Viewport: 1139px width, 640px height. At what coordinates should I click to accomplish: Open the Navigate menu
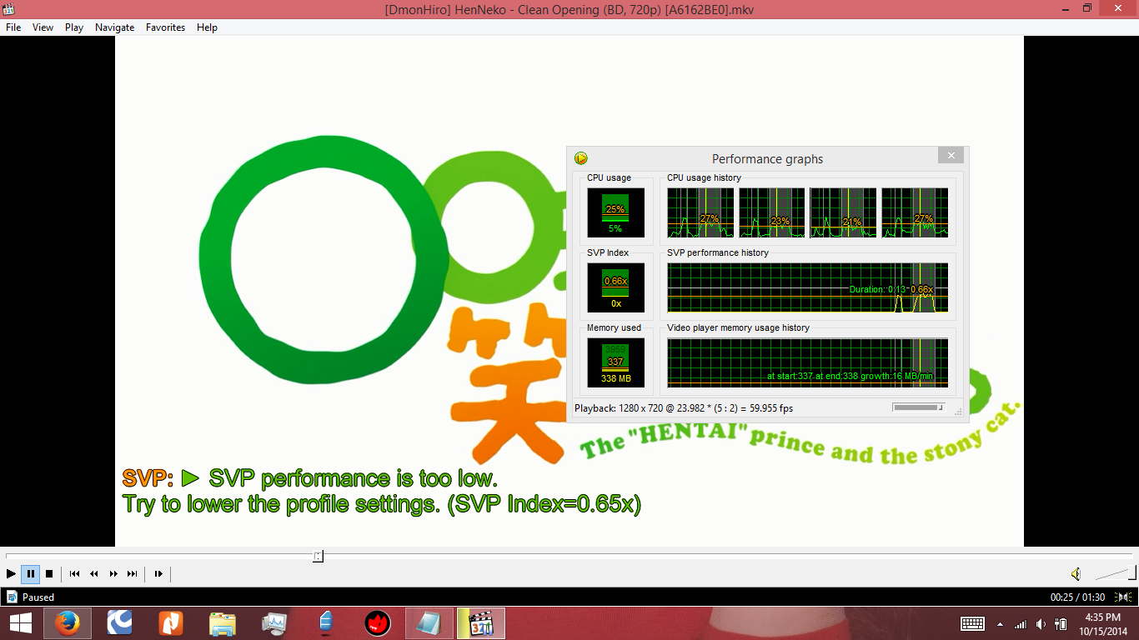click(x=114, y=27)
